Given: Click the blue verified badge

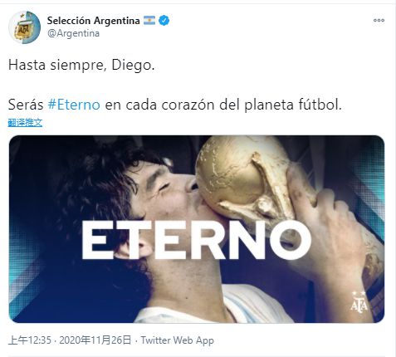Looking at the screenshot, I should click(164, 21).
